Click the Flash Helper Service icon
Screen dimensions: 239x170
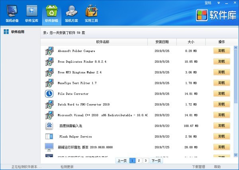[x=49, y=136]
